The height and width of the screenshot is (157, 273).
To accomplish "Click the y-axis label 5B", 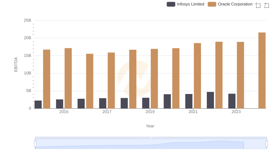I will (29, 91).
